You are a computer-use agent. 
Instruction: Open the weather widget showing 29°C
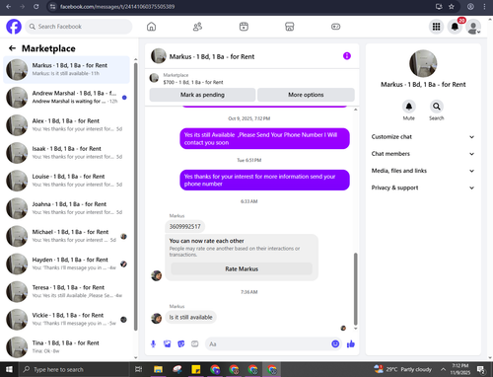(x=402, y=369)
